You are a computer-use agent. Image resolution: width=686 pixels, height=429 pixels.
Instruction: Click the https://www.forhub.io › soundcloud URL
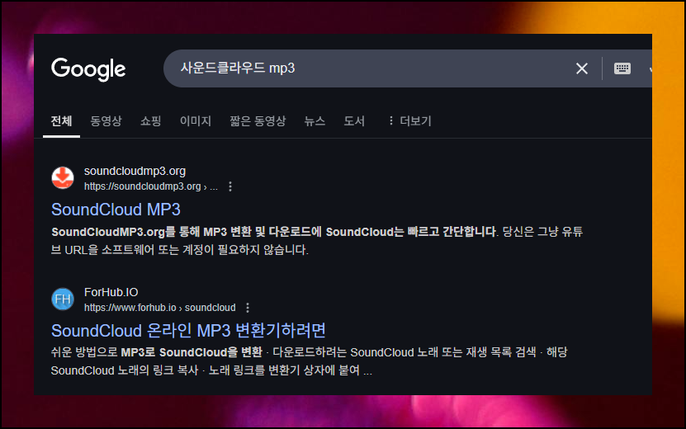tap(159, 308)
